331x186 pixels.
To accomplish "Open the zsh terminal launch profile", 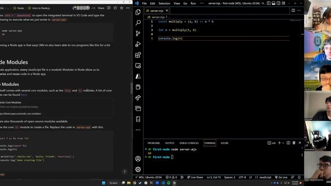I will pos(272,143).
